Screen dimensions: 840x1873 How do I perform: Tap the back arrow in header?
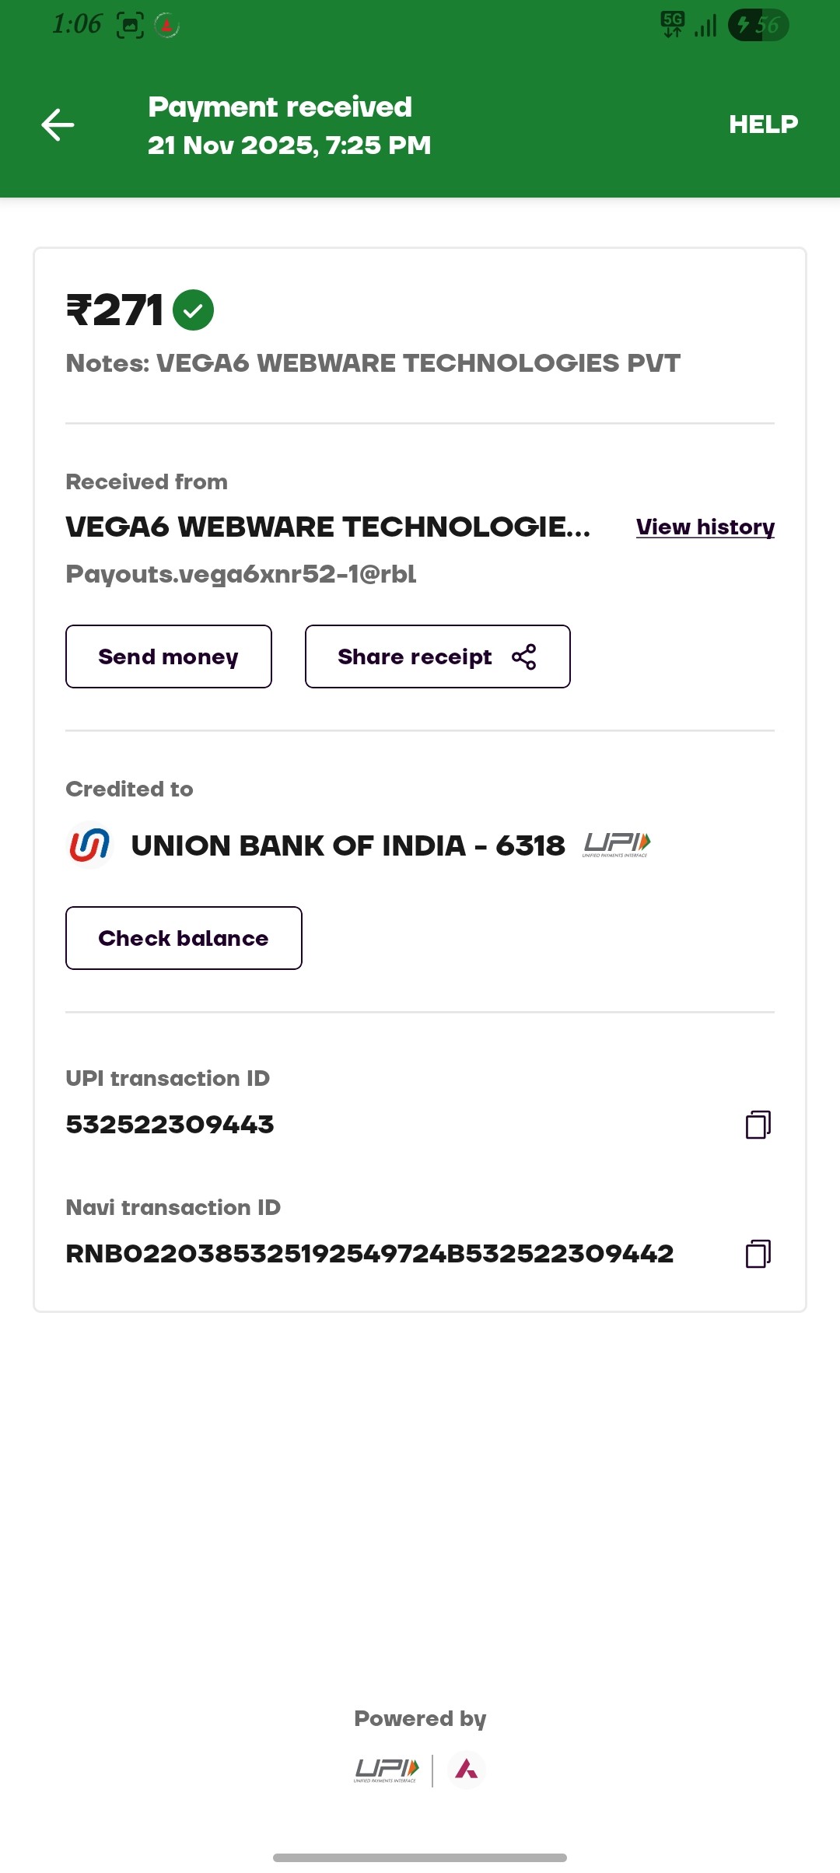(x=58, y=124)
